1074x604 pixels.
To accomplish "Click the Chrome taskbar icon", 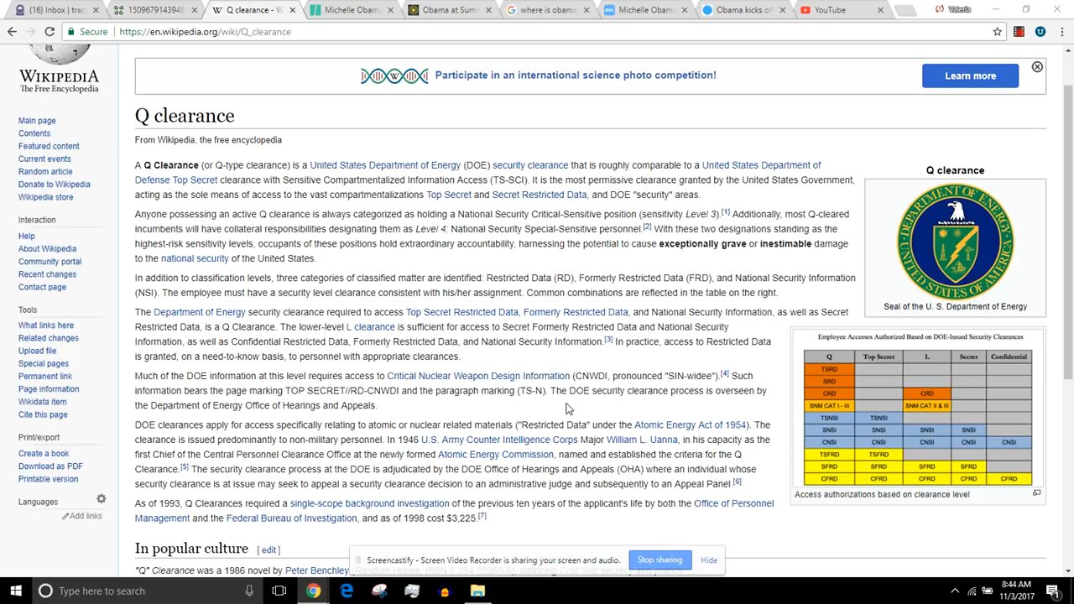I will click(313, 591).
